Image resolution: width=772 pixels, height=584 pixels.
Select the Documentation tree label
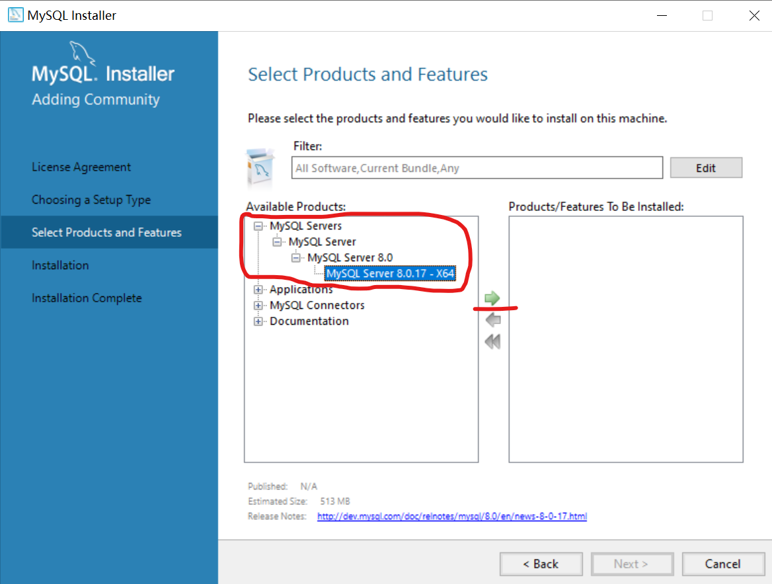click(x=309, y=321)
